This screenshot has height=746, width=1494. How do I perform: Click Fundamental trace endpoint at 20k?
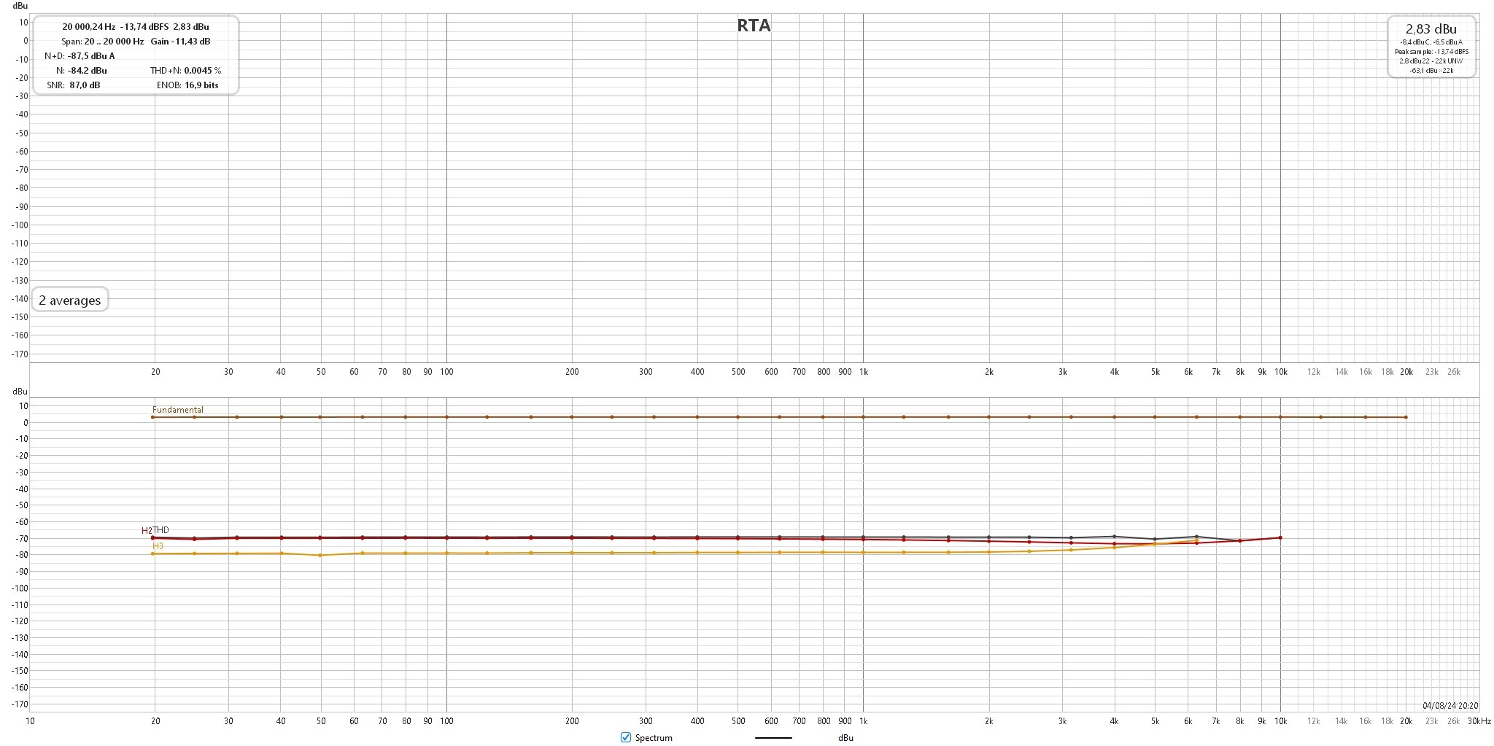pos(1406,417)
